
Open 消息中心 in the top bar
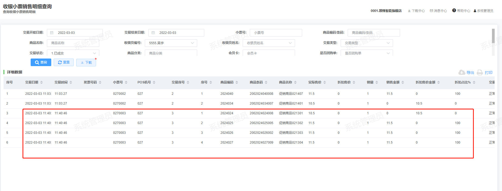coord(438,11)
